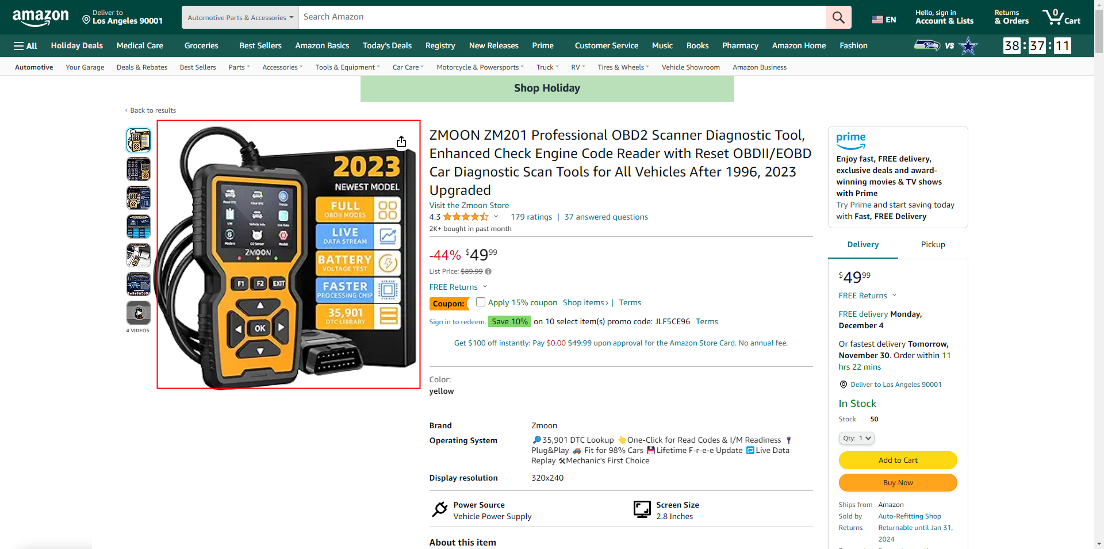Screen dimensions: 1104x549
Task: Open Returns & Orders
Action: click(1011, 17)
